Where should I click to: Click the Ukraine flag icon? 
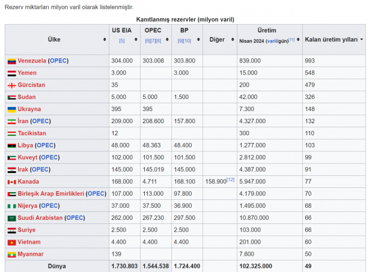[11, 109]
